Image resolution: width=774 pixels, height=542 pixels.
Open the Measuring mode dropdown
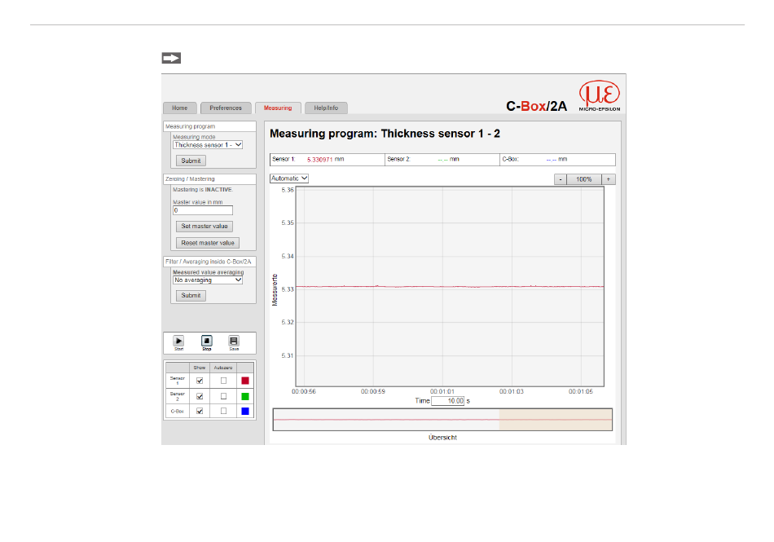click(208, 145)
